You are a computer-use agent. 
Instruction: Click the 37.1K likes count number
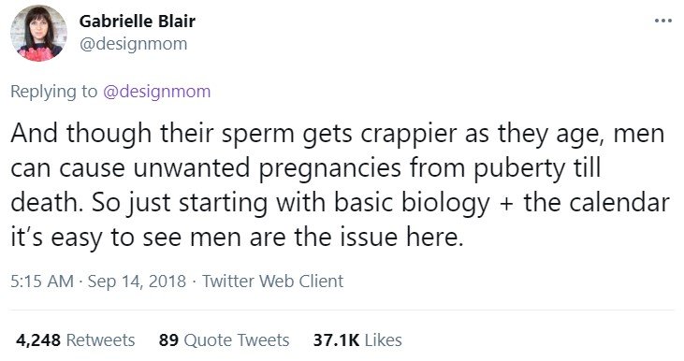pyautogui.click(x=336, y=340)
